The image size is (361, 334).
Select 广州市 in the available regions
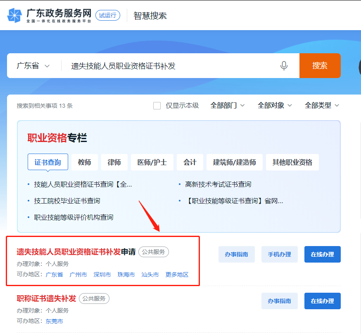[x=78, y=275]
